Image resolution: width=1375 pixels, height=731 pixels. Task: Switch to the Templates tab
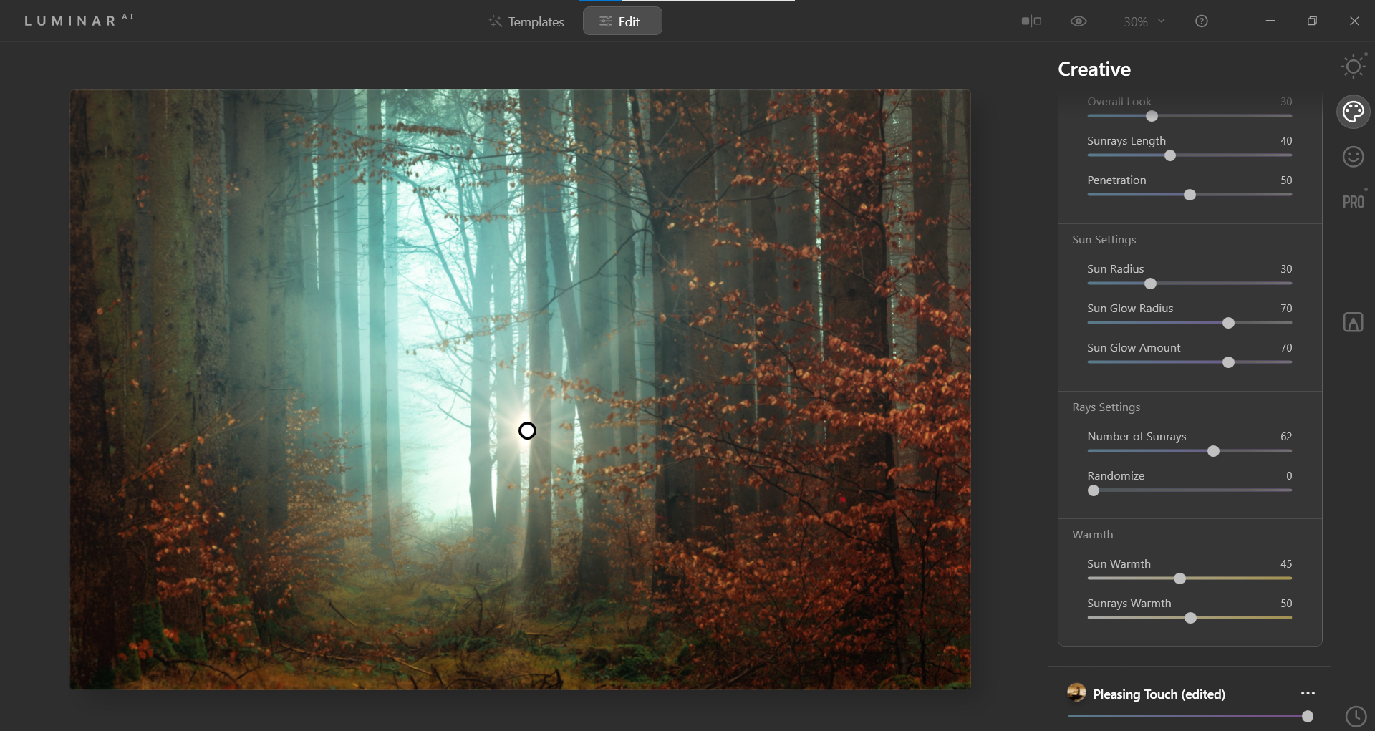point(526,21)
